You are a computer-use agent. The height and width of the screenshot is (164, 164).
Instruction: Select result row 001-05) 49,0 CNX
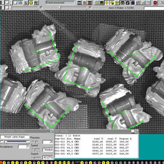[x=92, y=154]
